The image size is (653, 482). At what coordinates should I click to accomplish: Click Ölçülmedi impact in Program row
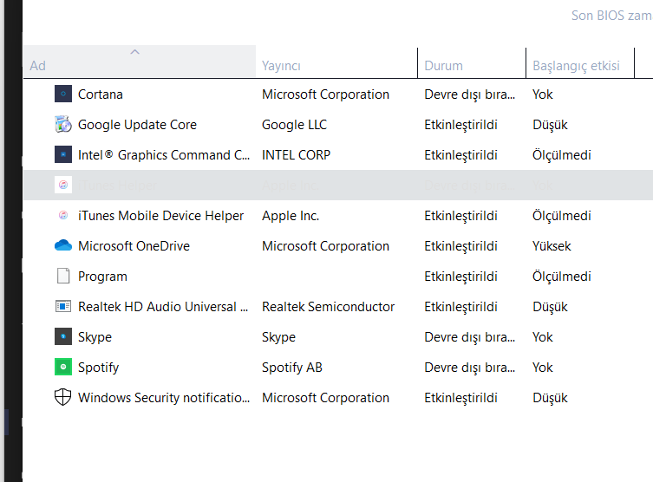click(x=561, y=277)
